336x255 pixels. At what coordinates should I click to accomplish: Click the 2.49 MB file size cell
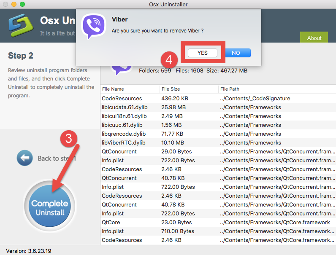[x=172, y=116]
